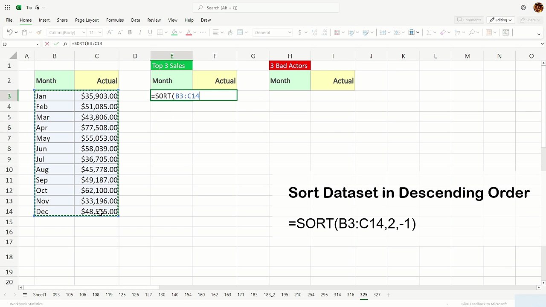Confirm formula with green checkmark
Screen dimensions: 546x307
click(56, 43)
